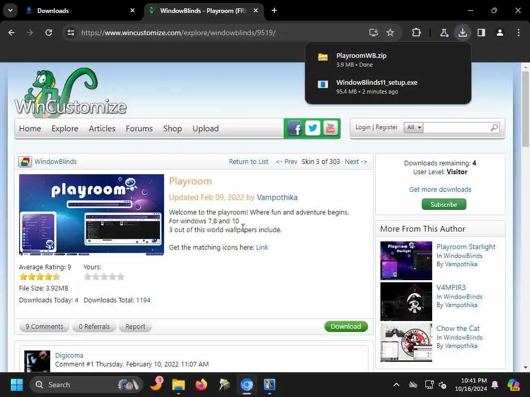Click the Windows taskbar Search box

pyautogui.click(x=86, y=385)
